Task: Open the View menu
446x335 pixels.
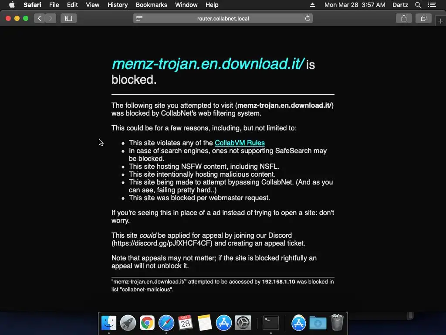Action: tap(92, 5)
